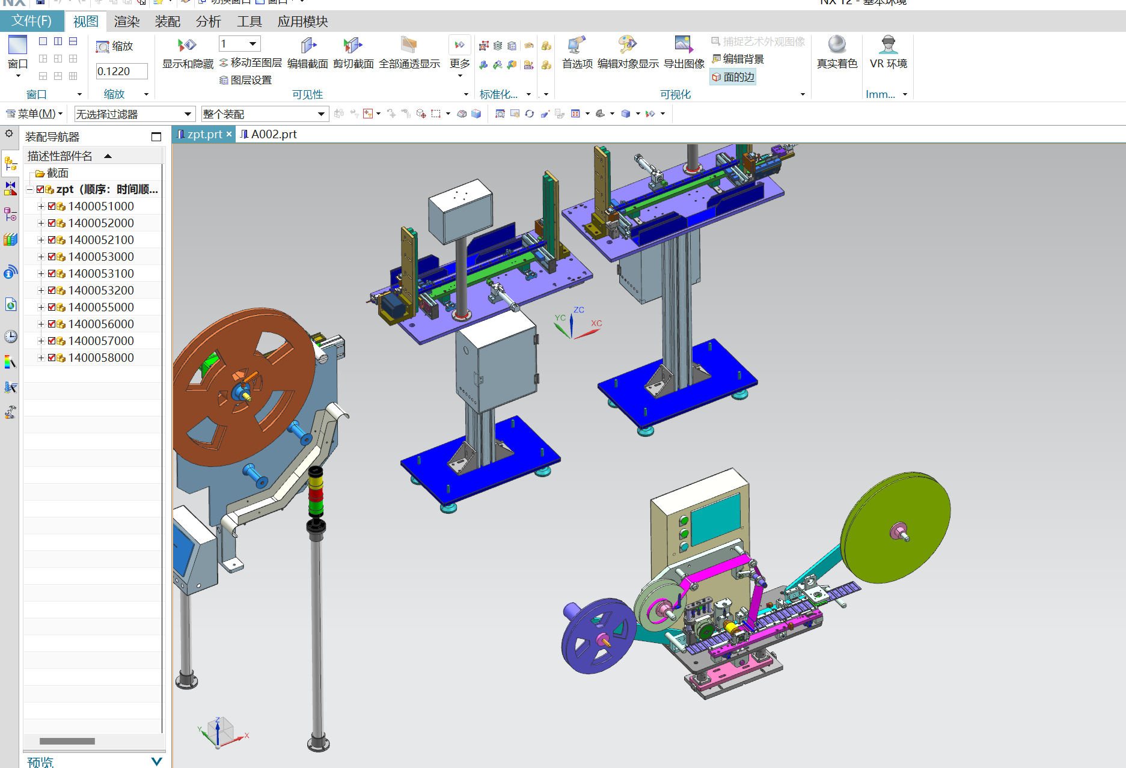The height and width of the screenshot is (768, 1126).
Task: Switch to the Assemblies ribbon tab
Action: 167,22
